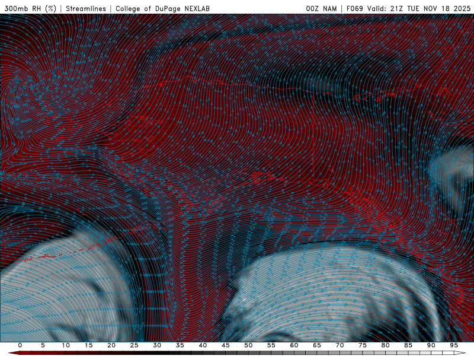Click the '30' label on the color scale
The width and height of the screenshot is (474, 356).
[x=157, y=345]
